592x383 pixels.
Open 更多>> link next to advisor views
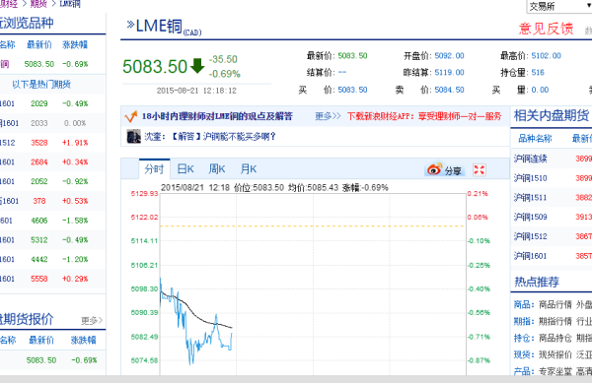(x=328, y=116)
